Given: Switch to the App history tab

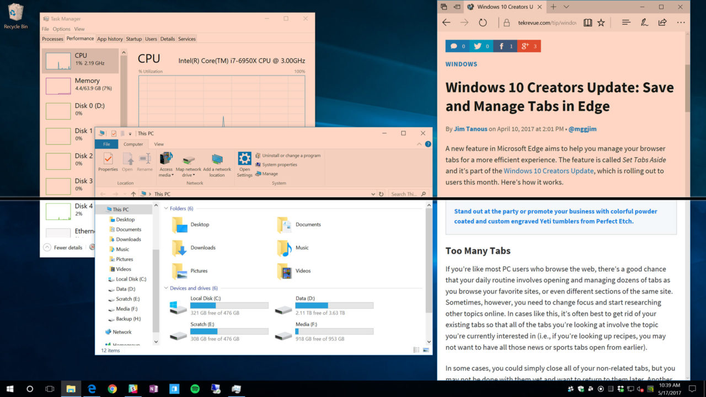Looking at the screenshot, I should [110, 39].
